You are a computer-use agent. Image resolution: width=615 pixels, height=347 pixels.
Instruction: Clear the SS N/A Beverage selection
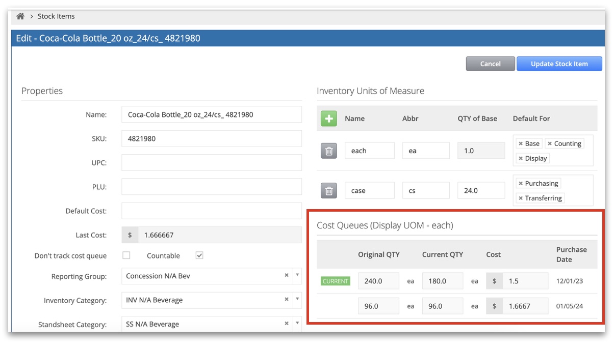click(x=287, y=324)
